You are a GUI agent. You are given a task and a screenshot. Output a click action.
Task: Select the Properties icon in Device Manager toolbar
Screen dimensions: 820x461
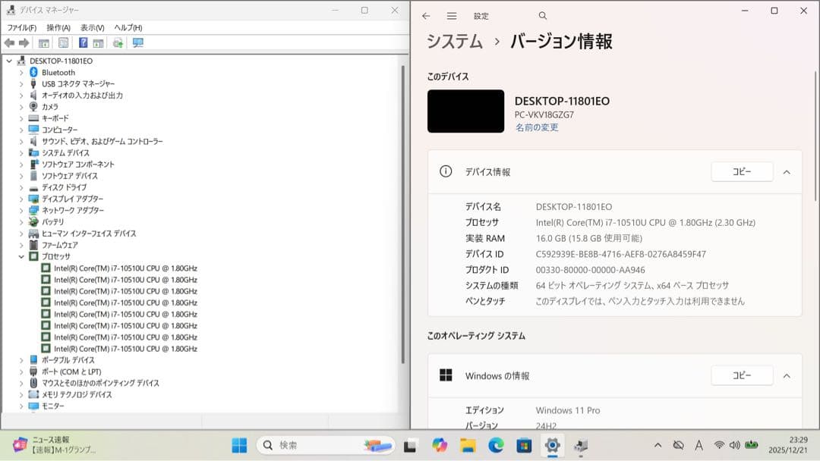(63, 43)
